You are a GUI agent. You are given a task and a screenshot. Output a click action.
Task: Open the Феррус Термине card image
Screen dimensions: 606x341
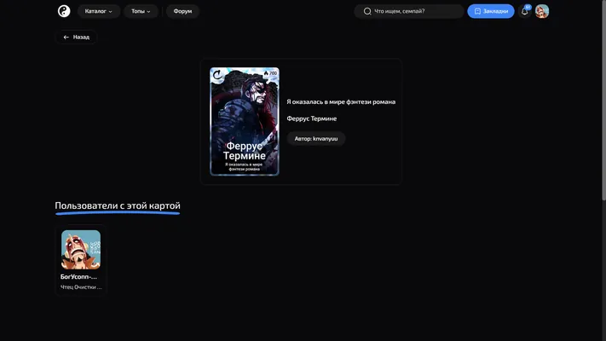(x=245, y=121)
